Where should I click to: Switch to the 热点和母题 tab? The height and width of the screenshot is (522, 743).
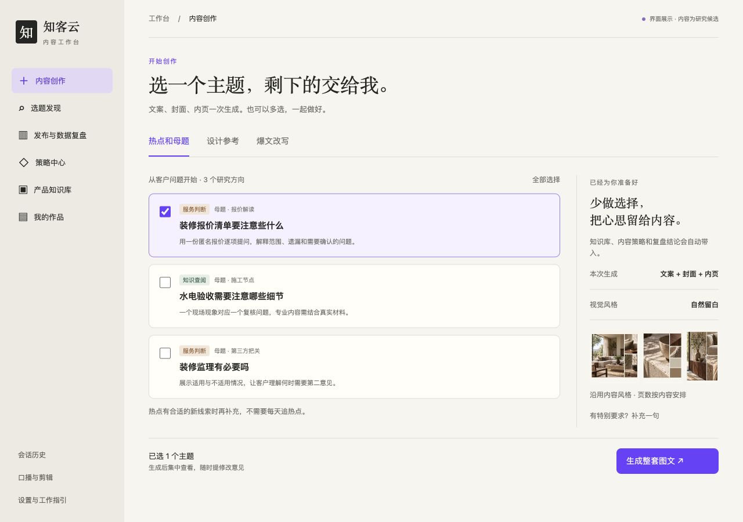pos(169,141)
